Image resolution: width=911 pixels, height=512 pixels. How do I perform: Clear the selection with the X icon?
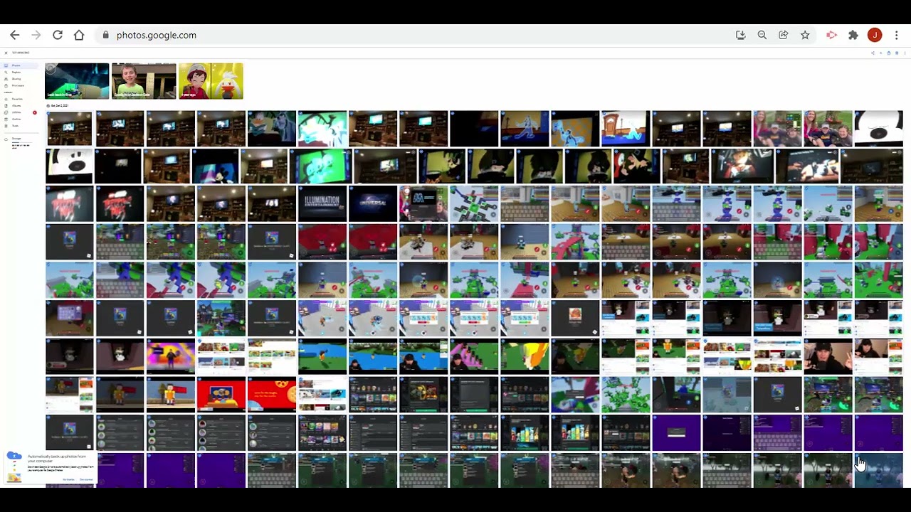point(6,53)
